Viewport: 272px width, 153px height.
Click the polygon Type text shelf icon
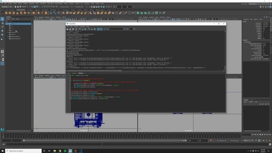(x=42, y=13)
